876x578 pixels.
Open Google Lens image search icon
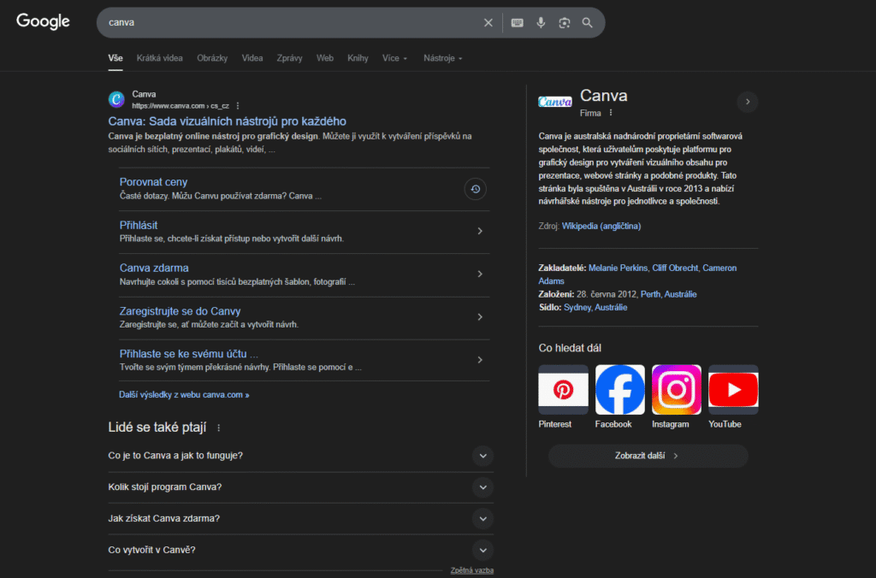click(x=564, y=23)
